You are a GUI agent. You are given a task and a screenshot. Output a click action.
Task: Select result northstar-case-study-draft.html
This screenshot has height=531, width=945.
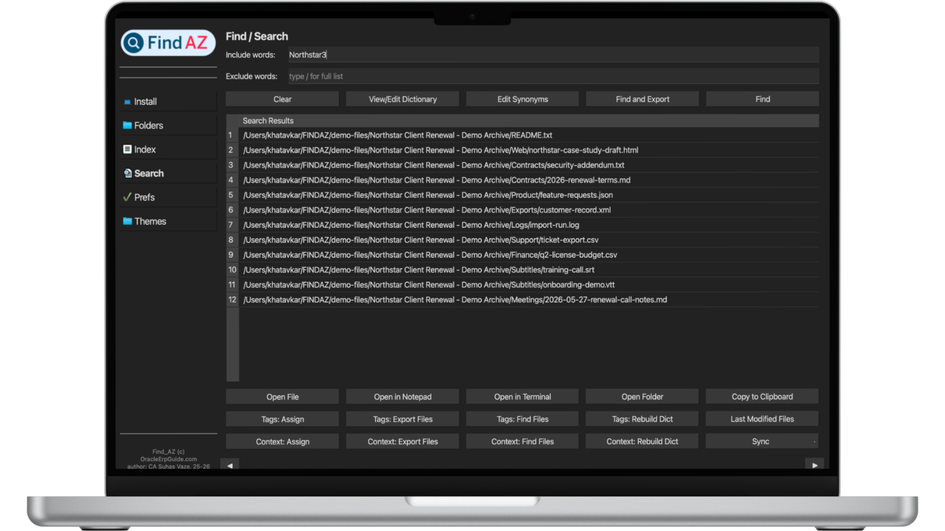point(529,150)
